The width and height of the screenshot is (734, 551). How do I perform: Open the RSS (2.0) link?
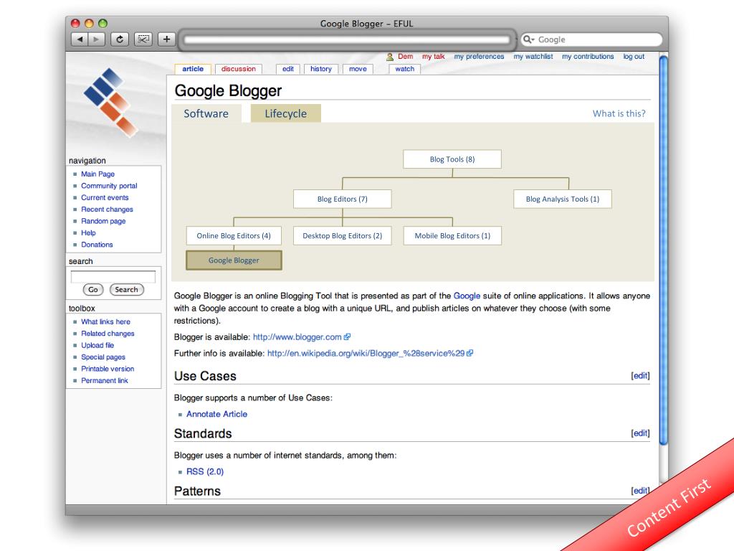pos(205,471)
